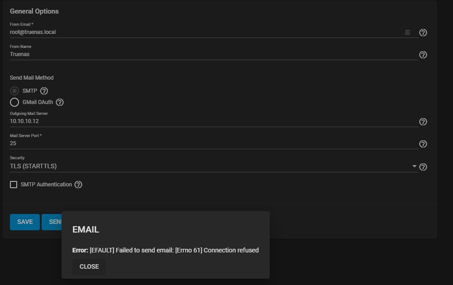Click the small icon inside From Email field
The width and height of the screenshot is (453, 285).
click(407, 33)
